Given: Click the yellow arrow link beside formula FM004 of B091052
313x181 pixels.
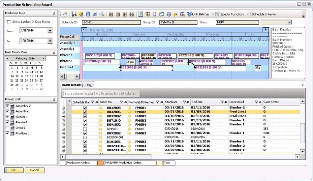Looking at the screenshot, I should coord(129,125).
